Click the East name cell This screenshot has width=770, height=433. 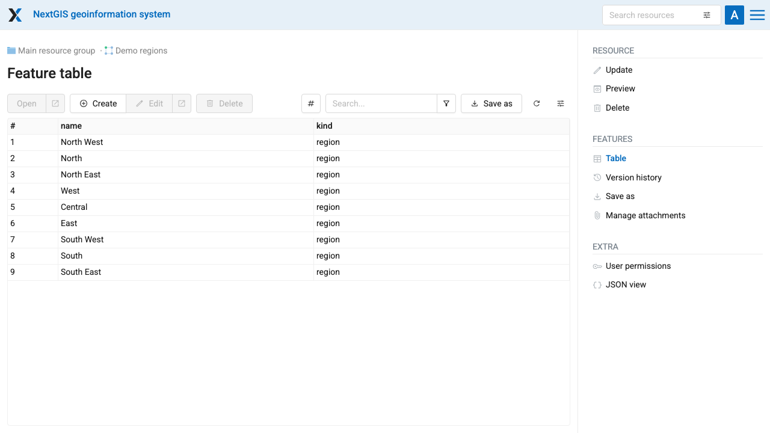[x=186, y=224]
